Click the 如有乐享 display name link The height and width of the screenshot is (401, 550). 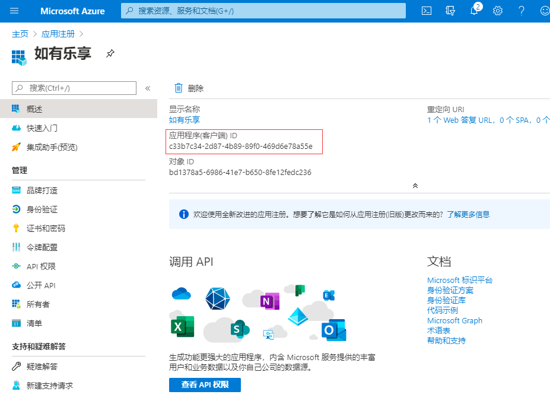pyautogui.click(x=184, y=120)
